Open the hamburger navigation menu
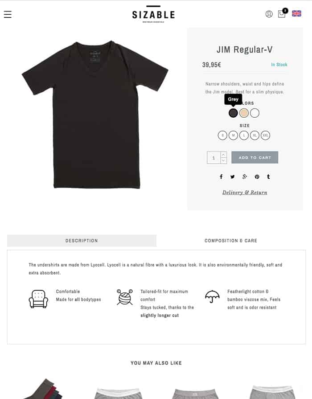The height and width of the screenshot is (399, 312). tap(8, 14)
